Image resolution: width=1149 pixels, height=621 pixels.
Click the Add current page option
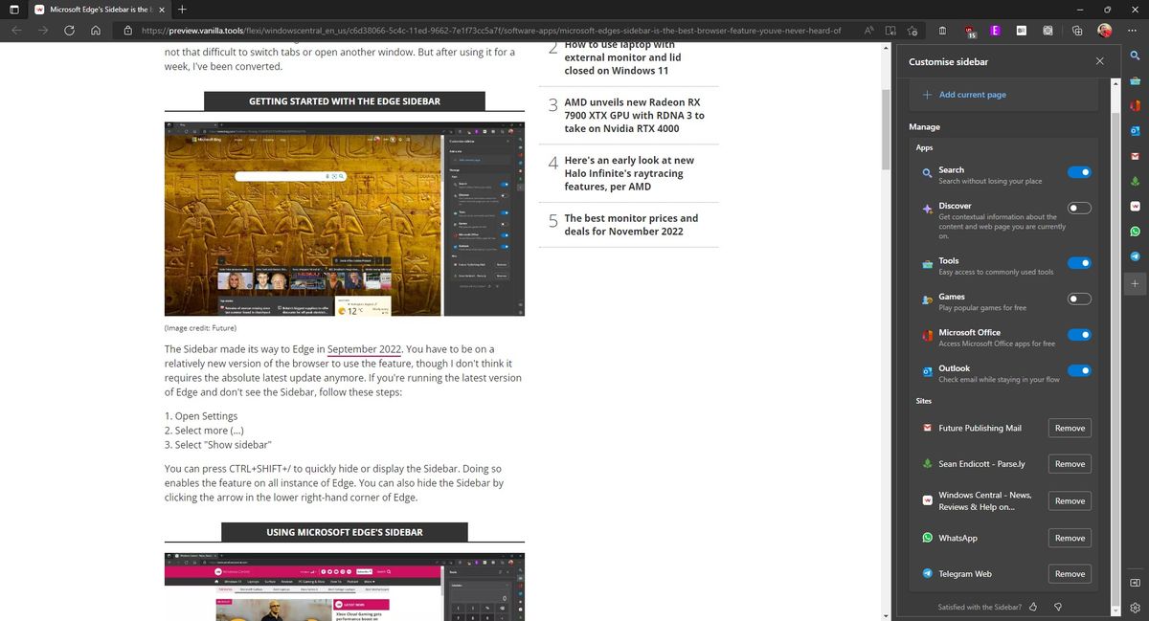(x=973, y=94)
